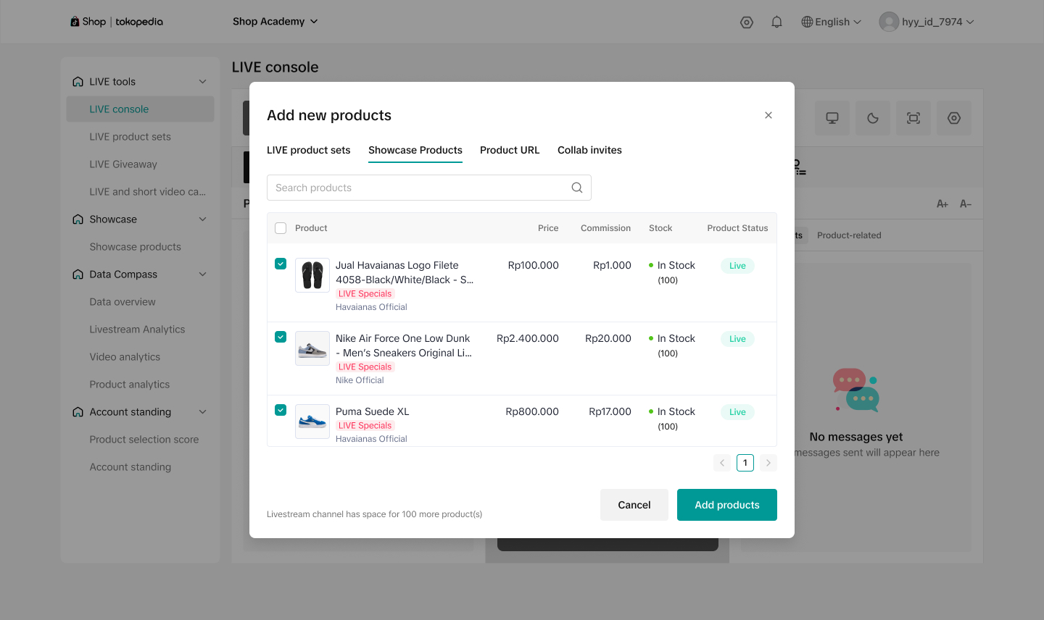Viewport: 1044px width, 620px height.
Task: Toggle the dark mode moon icon
Action: tap(873, 118)
